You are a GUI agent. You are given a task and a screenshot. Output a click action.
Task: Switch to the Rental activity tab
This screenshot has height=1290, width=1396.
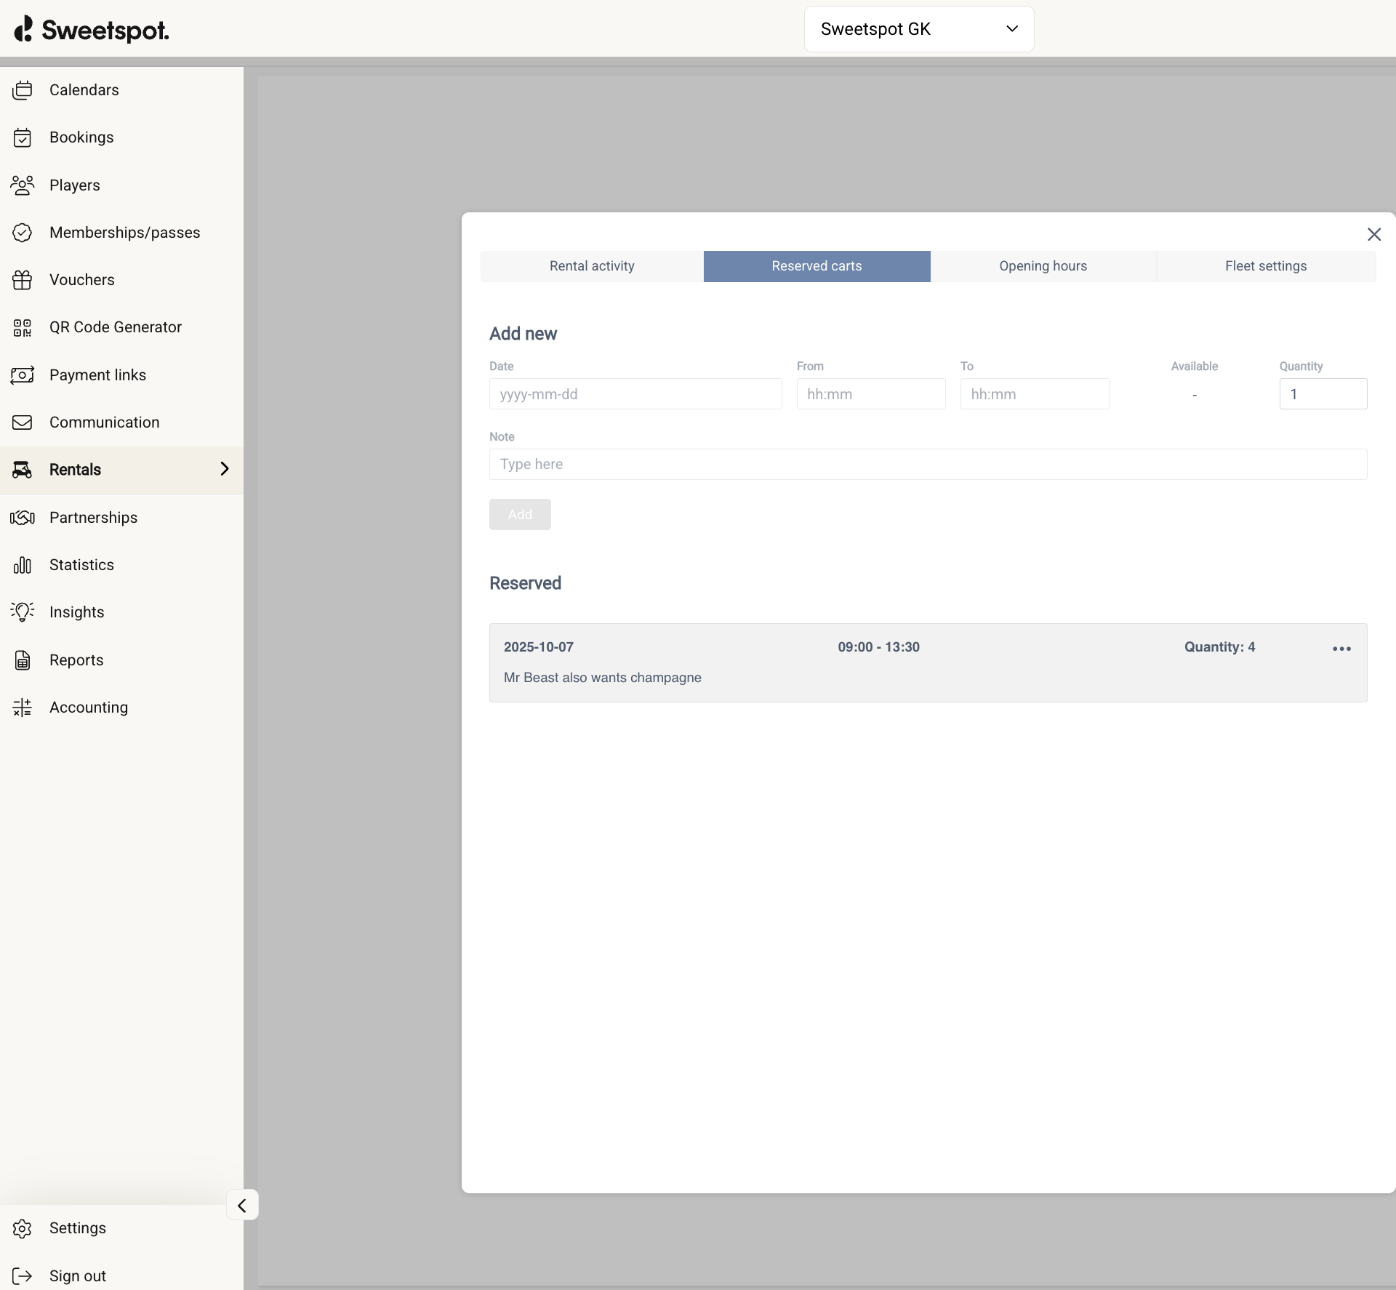pos(592,266)
